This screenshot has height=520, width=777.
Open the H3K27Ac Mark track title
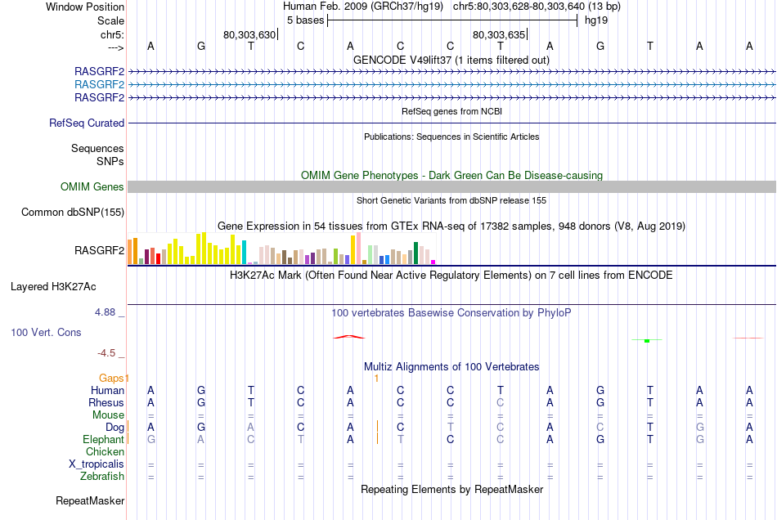[451, 276]
